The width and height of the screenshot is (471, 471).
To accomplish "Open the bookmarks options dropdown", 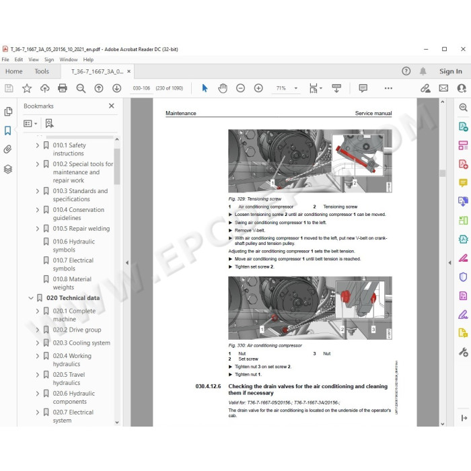I will coord(30,123).
